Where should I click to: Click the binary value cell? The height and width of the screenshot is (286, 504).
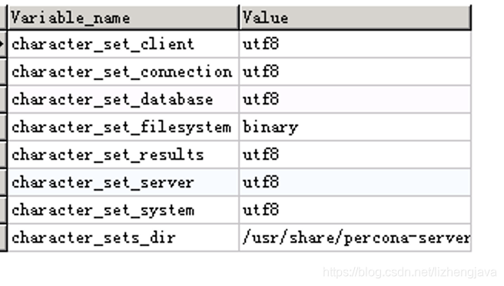tap(355, 127)
